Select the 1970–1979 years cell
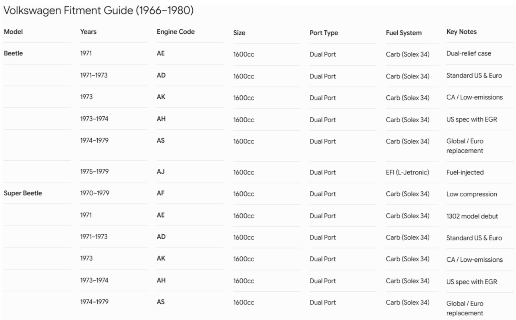516x320 pixels. click(x=95, y=193)
